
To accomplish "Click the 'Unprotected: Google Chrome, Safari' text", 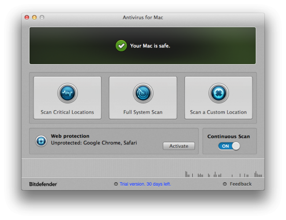I will (94, 143).
